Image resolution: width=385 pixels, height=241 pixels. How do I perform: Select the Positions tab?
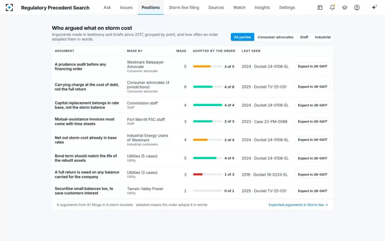click(150, 7)
